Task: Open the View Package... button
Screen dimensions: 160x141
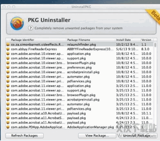Action: tap(97, 136)
